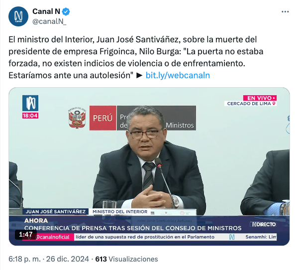Open the tweet timestamp 6:18 p. m.
This screenshot has width=297, height=270.
click(24, 259)
